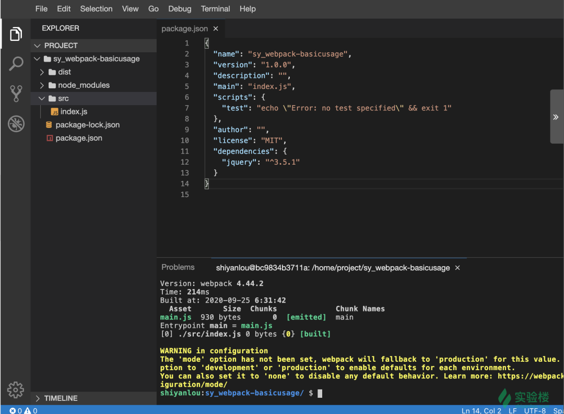Image resolution: width=564 pixels, height=414 pixels.
Task: Open the Explorer view in activity bar
Action: point(16,34)
